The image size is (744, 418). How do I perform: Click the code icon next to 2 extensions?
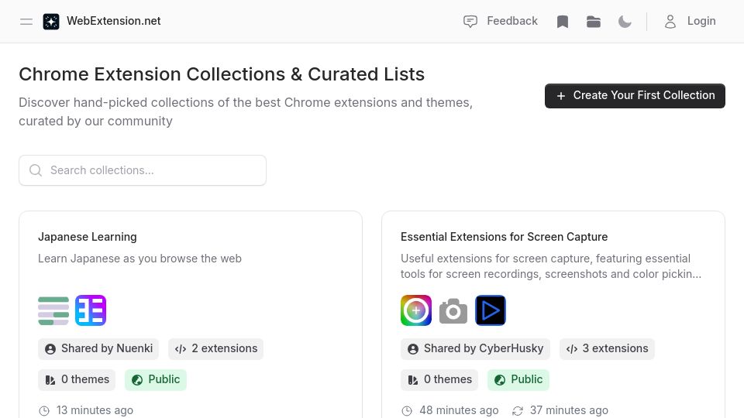181,349
